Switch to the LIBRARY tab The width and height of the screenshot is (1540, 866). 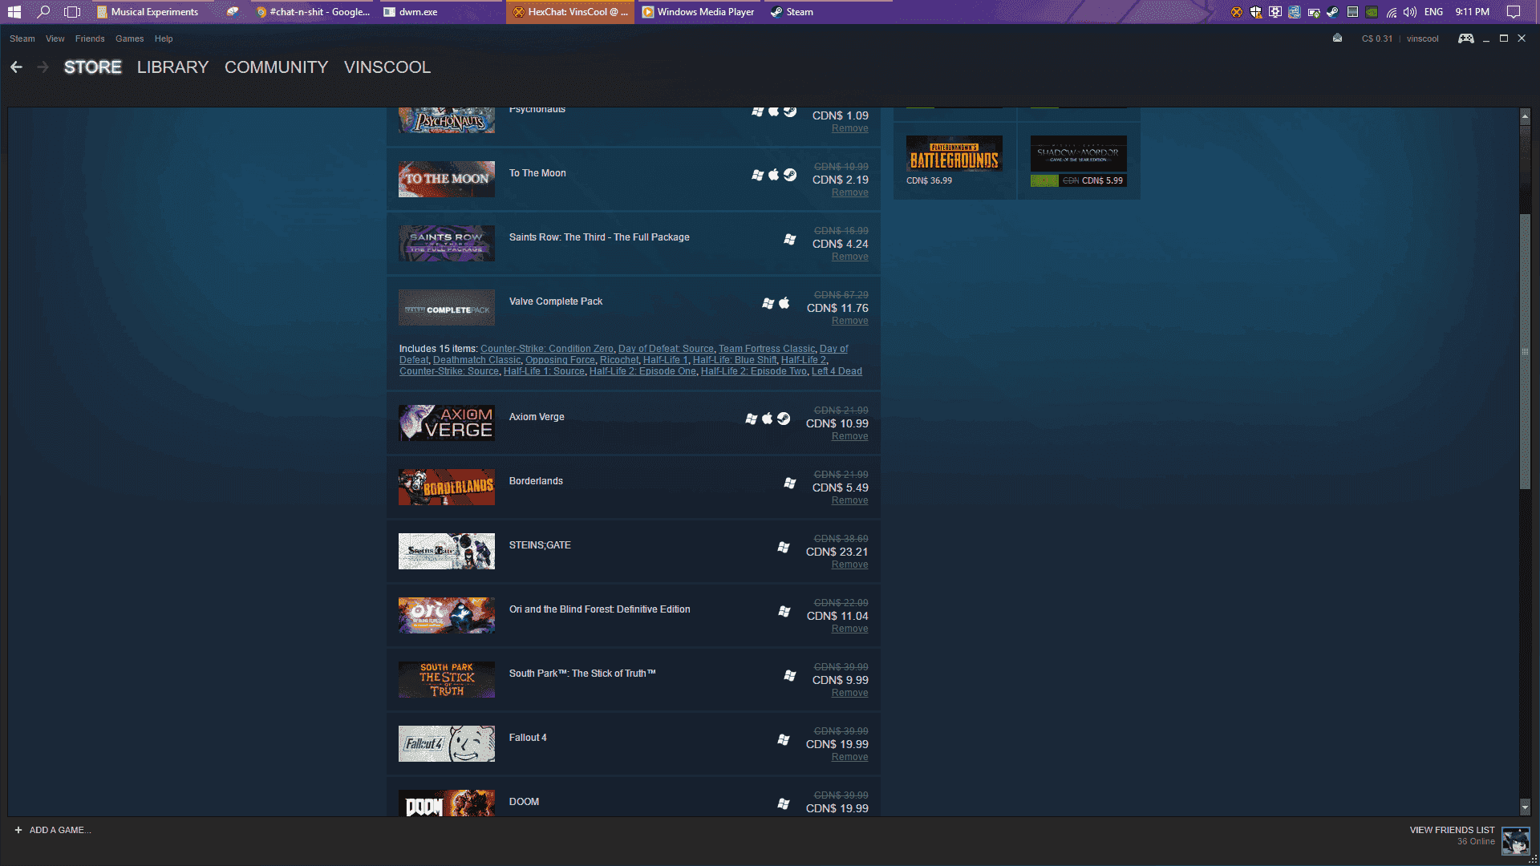click(172, 67)
